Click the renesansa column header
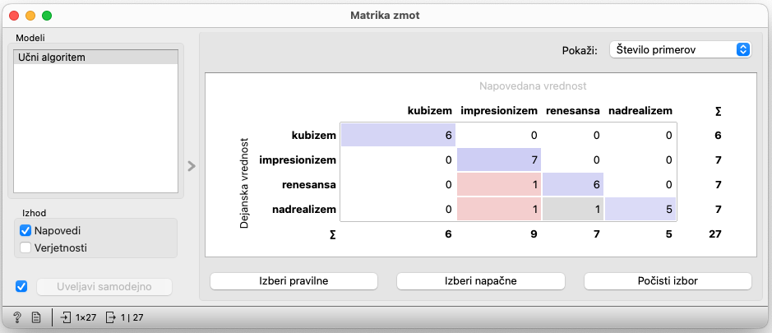 coord(572,111)
